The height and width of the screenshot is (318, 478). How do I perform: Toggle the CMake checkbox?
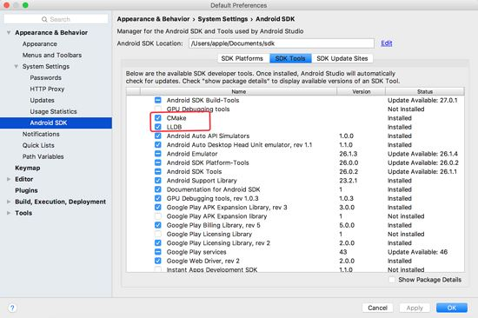click(x=158, y=117)
